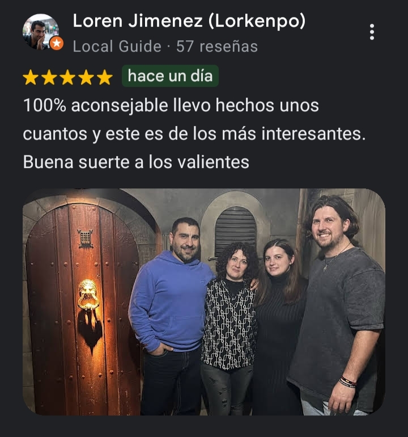Tap the arched shuttered window in photo
The image size is (408, 437).
click(x=235, y=231)
